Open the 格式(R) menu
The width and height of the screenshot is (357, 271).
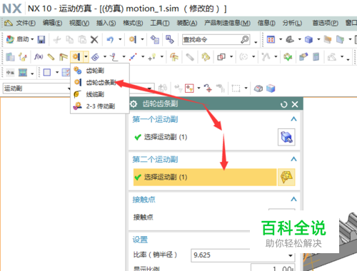pyautogui.click(x=133, y=23)
